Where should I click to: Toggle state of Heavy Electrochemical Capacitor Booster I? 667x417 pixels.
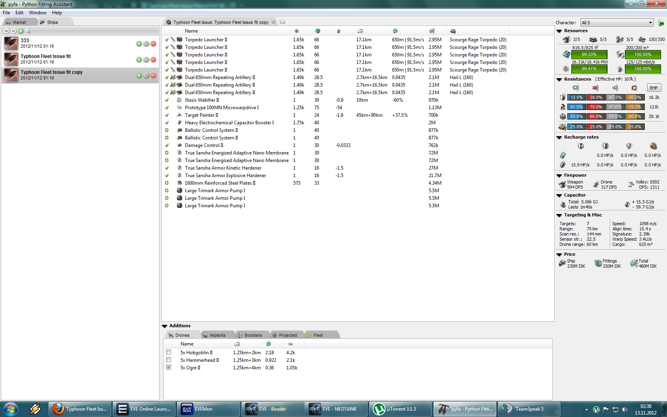(x=167, y=123)
